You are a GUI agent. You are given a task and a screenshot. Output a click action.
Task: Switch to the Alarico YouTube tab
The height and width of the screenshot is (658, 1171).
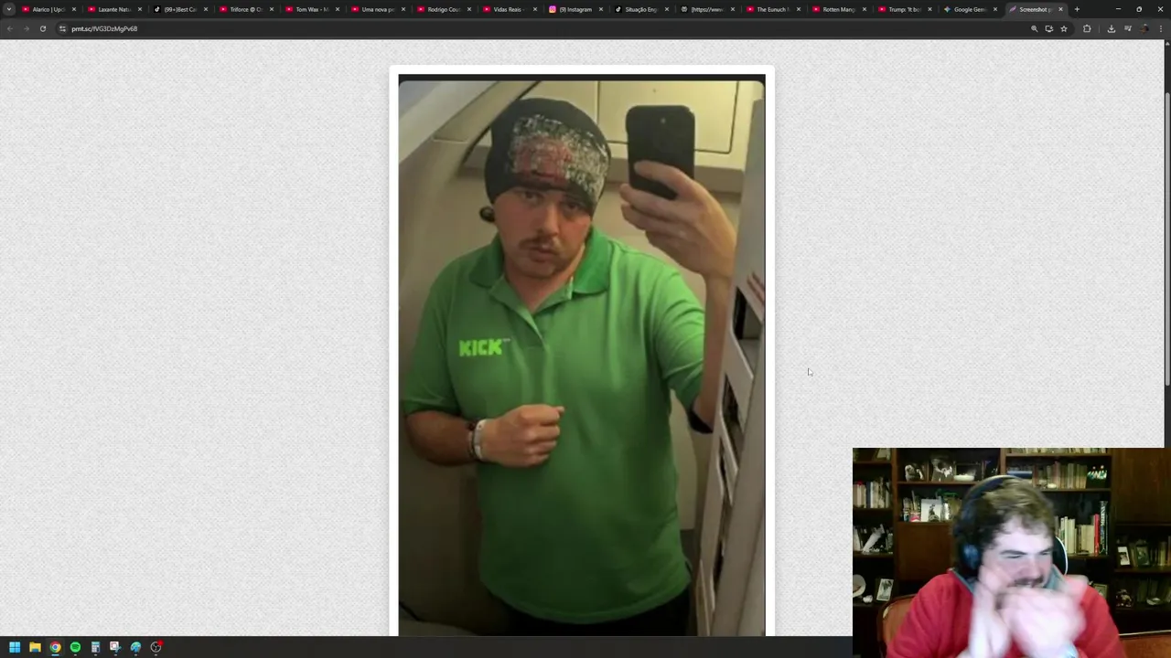click(48, 9)
